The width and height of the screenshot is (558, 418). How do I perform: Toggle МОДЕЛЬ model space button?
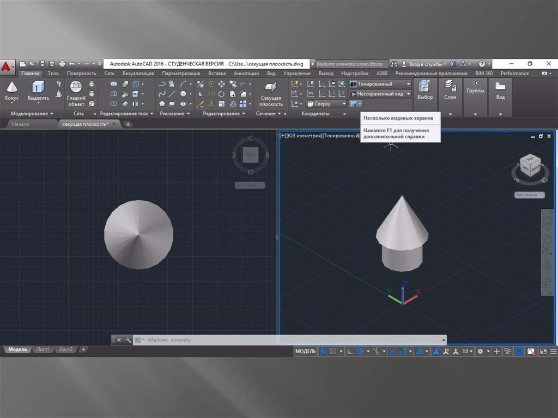point(305,352)
